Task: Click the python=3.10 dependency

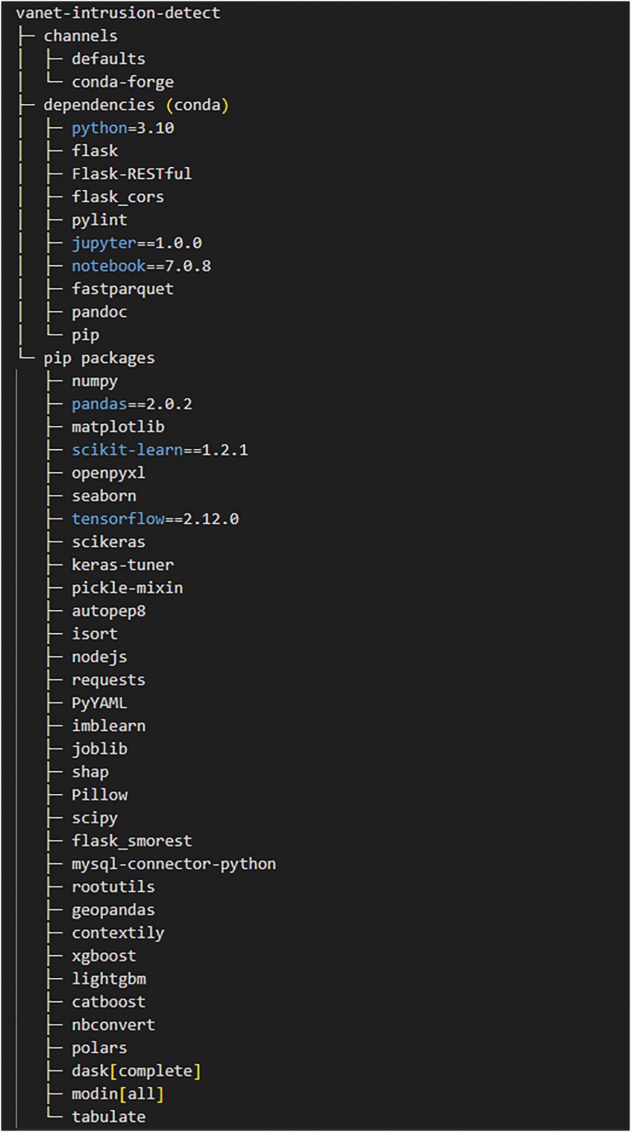Action: click(123, 128)
